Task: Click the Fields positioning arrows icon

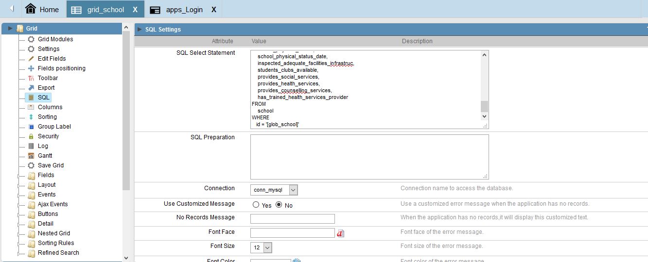Action: coord(31,68)
